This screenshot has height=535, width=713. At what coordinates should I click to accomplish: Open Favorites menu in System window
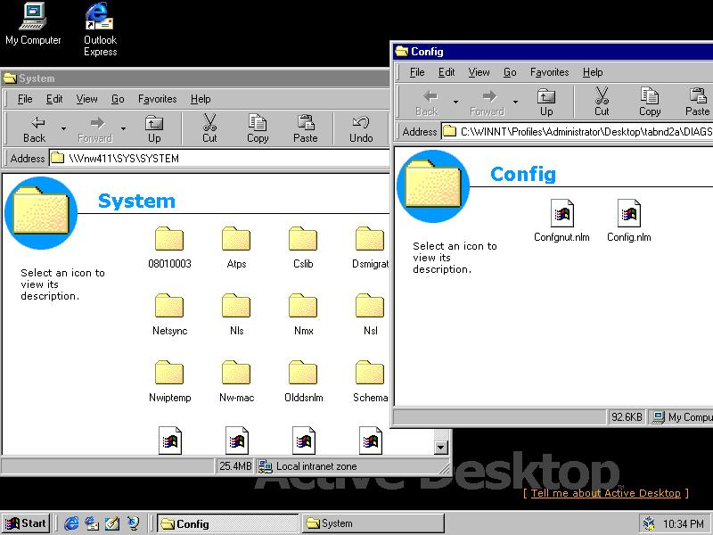coord(158,99)
